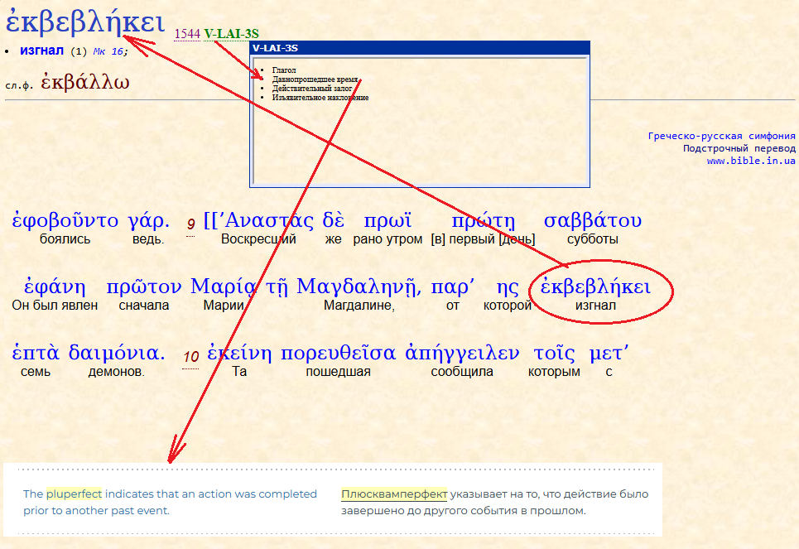799x549 pixels.
Task: Visit the www.bible.in.ua link
Action: click(750, 161)
